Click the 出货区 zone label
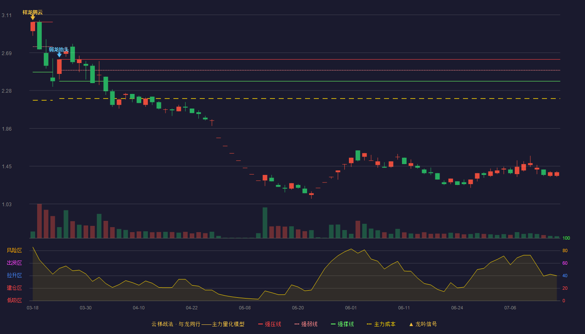 click(x=14, y=263)
